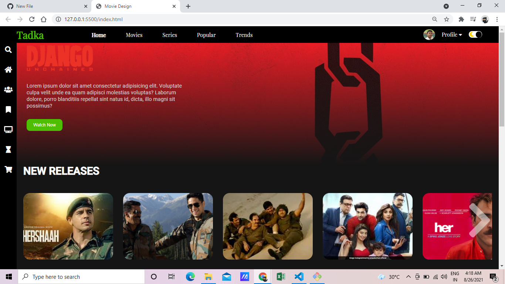Click the browser home button

tap(44, 19)
